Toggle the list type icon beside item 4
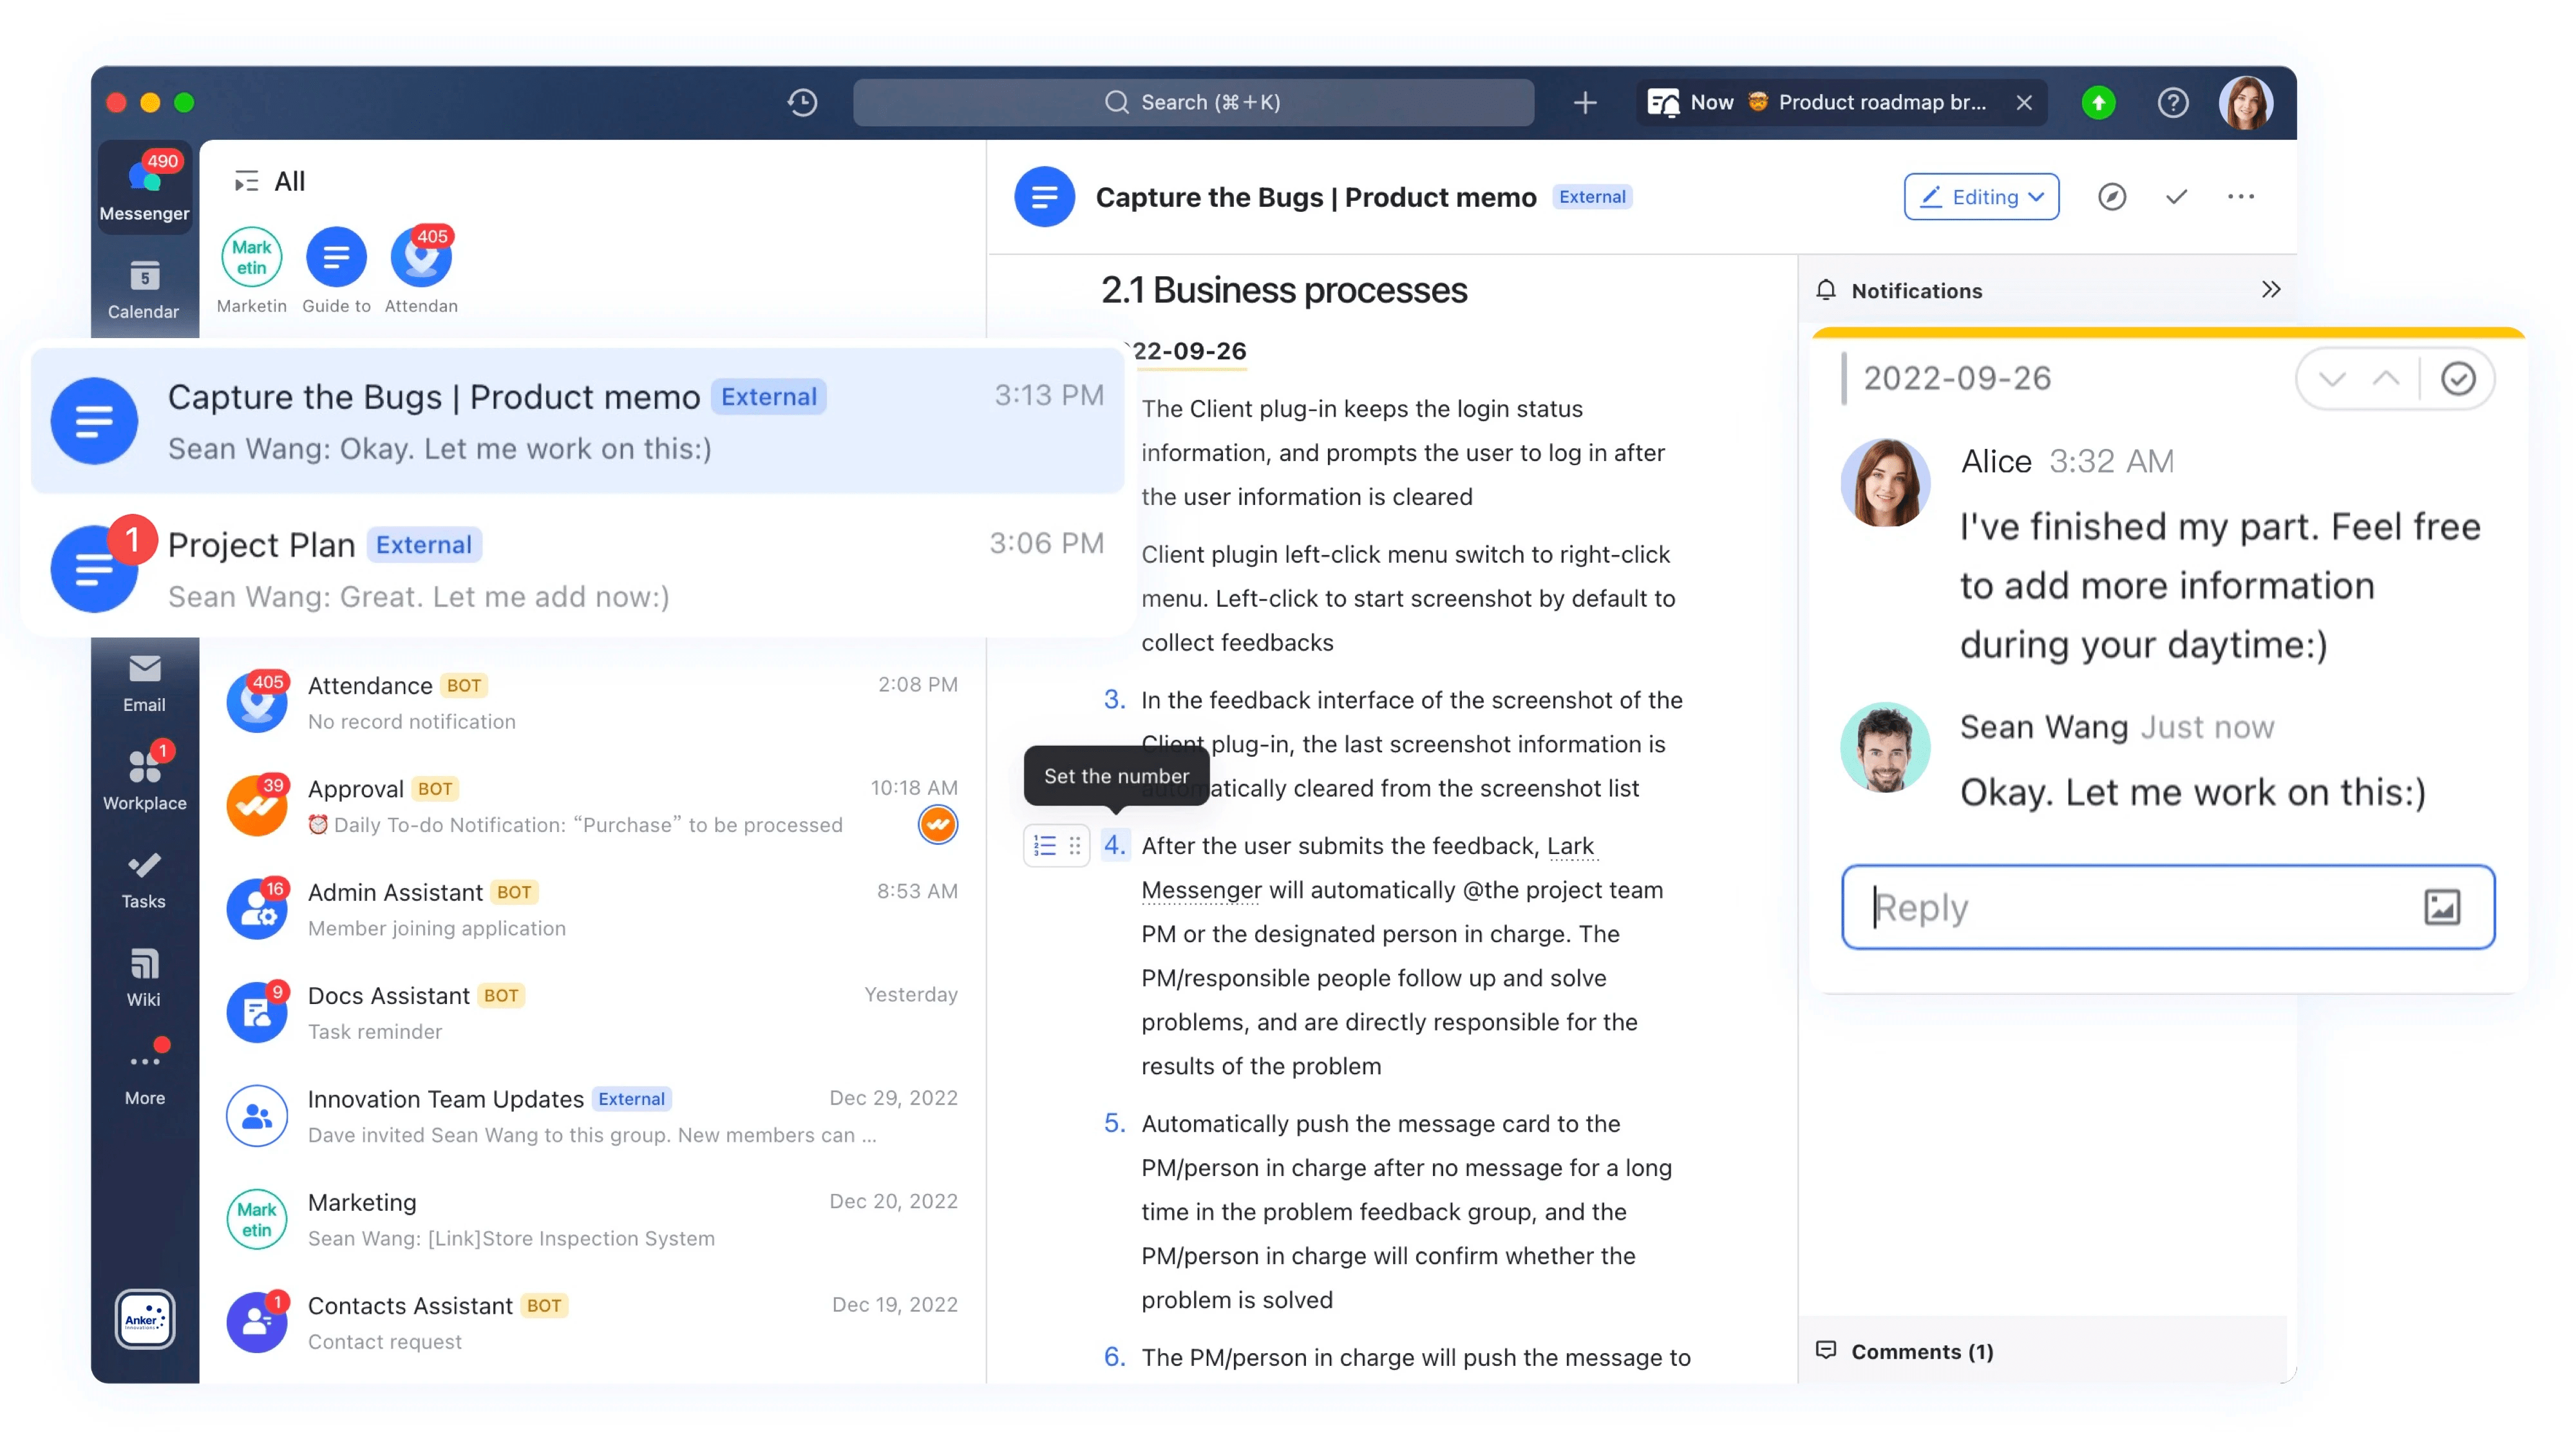This screenshot has width=2576, height=1449. [1045, 846]
